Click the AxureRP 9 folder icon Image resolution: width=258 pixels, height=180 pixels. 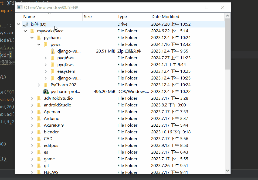[x=39, y=125]
